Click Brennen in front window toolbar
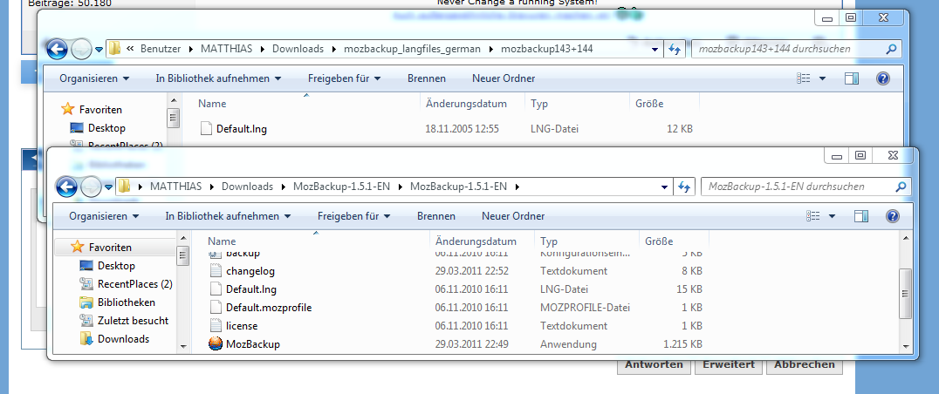Screen dimensions: 939x394 tap(436, 216)
